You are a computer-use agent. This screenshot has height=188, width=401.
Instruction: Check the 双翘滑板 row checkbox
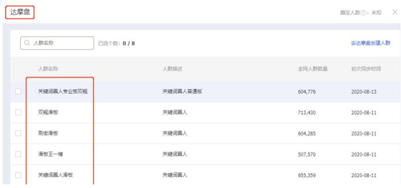pos(18,113)
